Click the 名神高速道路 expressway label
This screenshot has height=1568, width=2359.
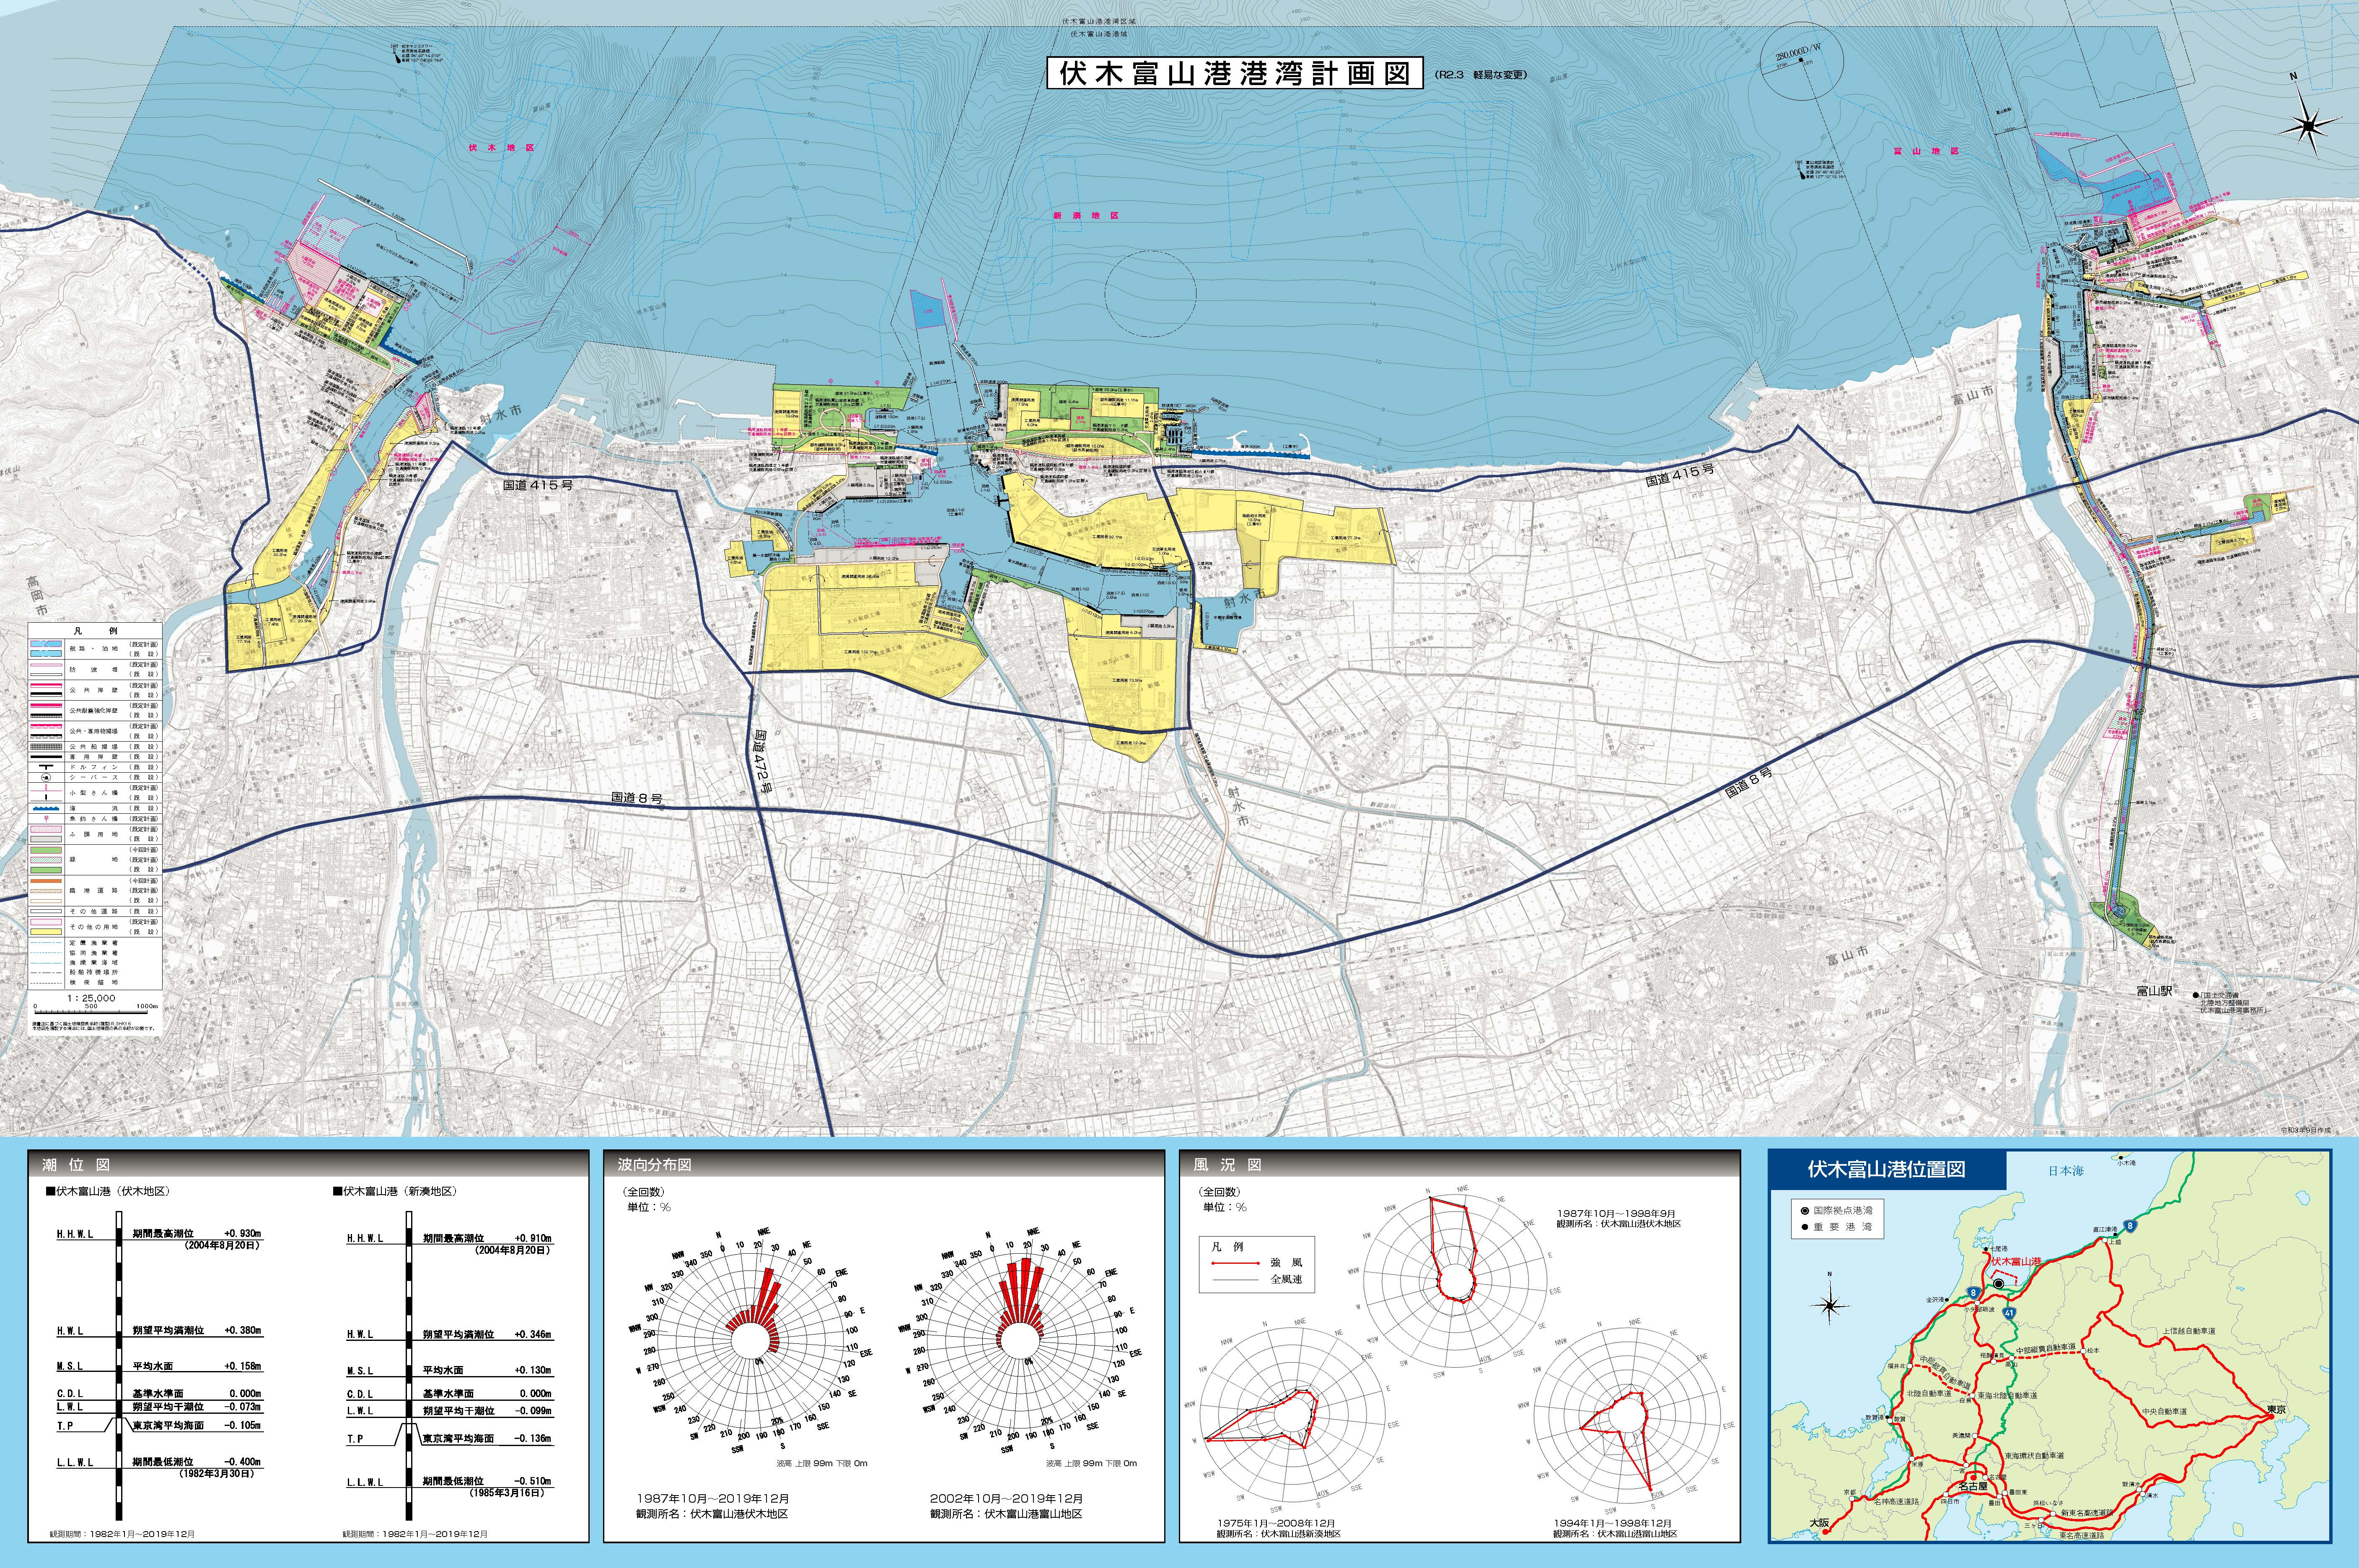1897,1502
